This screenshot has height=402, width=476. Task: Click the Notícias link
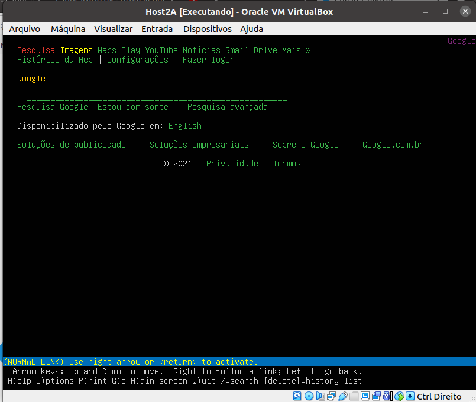(x=201, y=50)
